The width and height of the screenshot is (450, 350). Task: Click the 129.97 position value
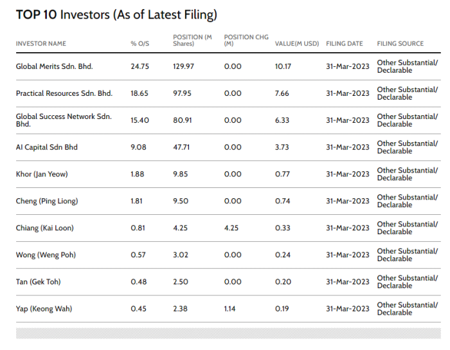[183, 66]
